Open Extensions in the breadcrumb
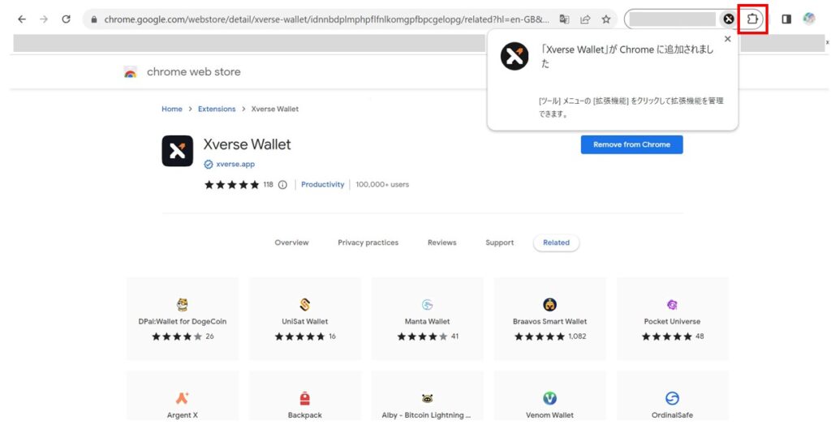Screen dimensions: 831x429 click(217, 109)
